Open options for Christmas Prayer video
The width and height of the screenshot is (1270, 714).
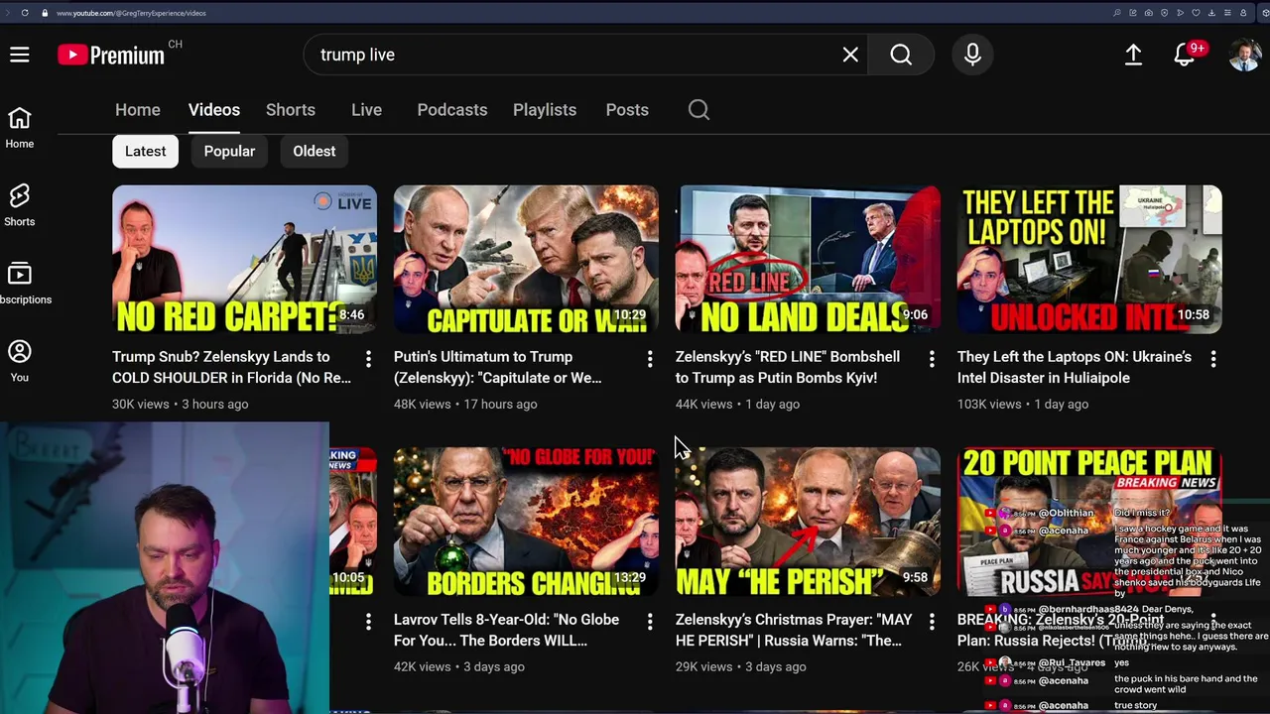pos(932,621)
